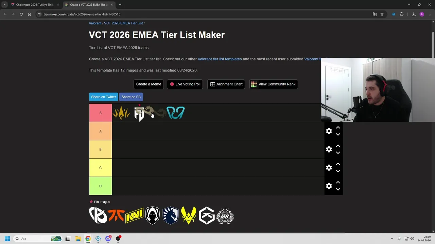435x244 pixels.
Task: Open the Chrome profile avatar
Action: tap(422, 14)
